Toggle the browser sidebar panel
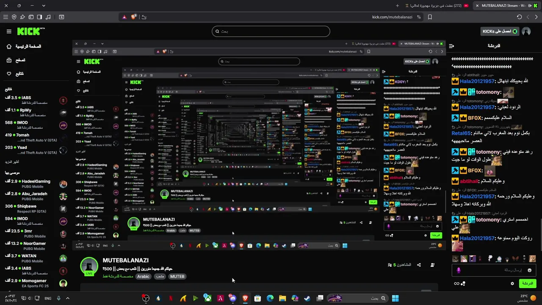The height and width of the screenshot is (305, 542). pyautogui.click(x=39, y=17)
